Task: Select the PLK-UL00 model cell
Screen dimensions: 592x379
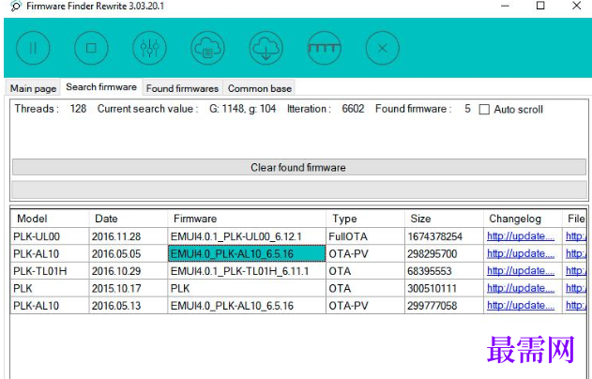Action: coord(50,236)
